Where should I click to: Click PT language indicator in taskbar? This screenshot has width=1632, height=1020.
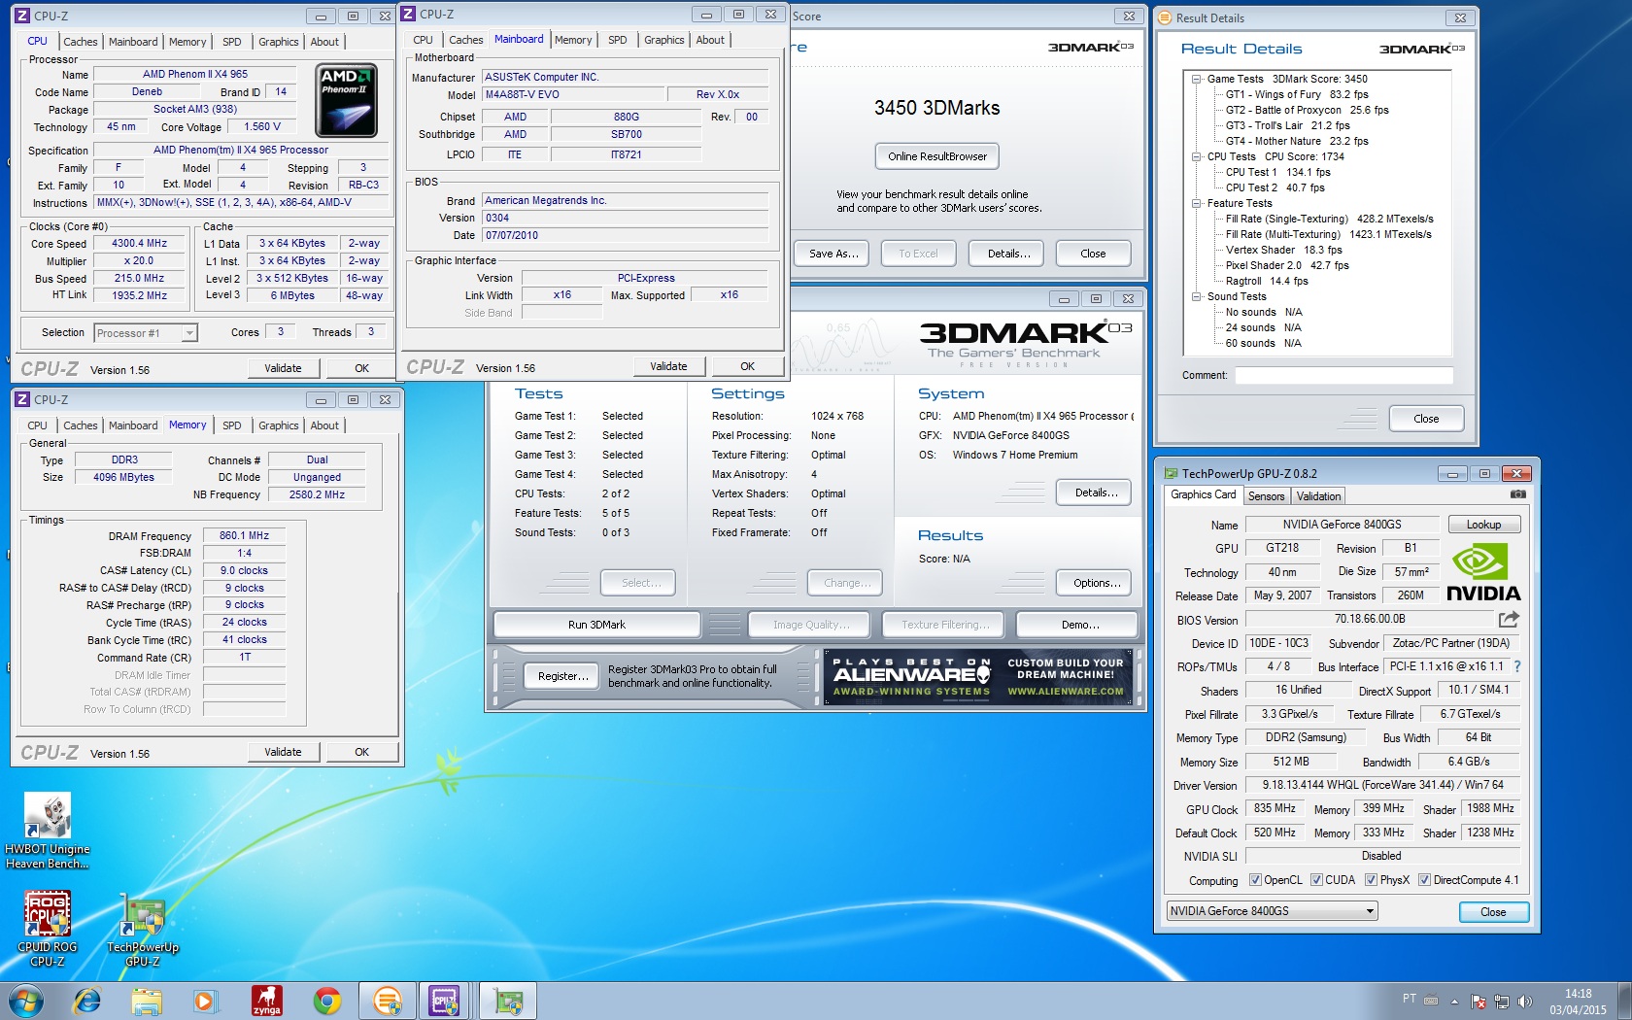tap(1409, 999)
